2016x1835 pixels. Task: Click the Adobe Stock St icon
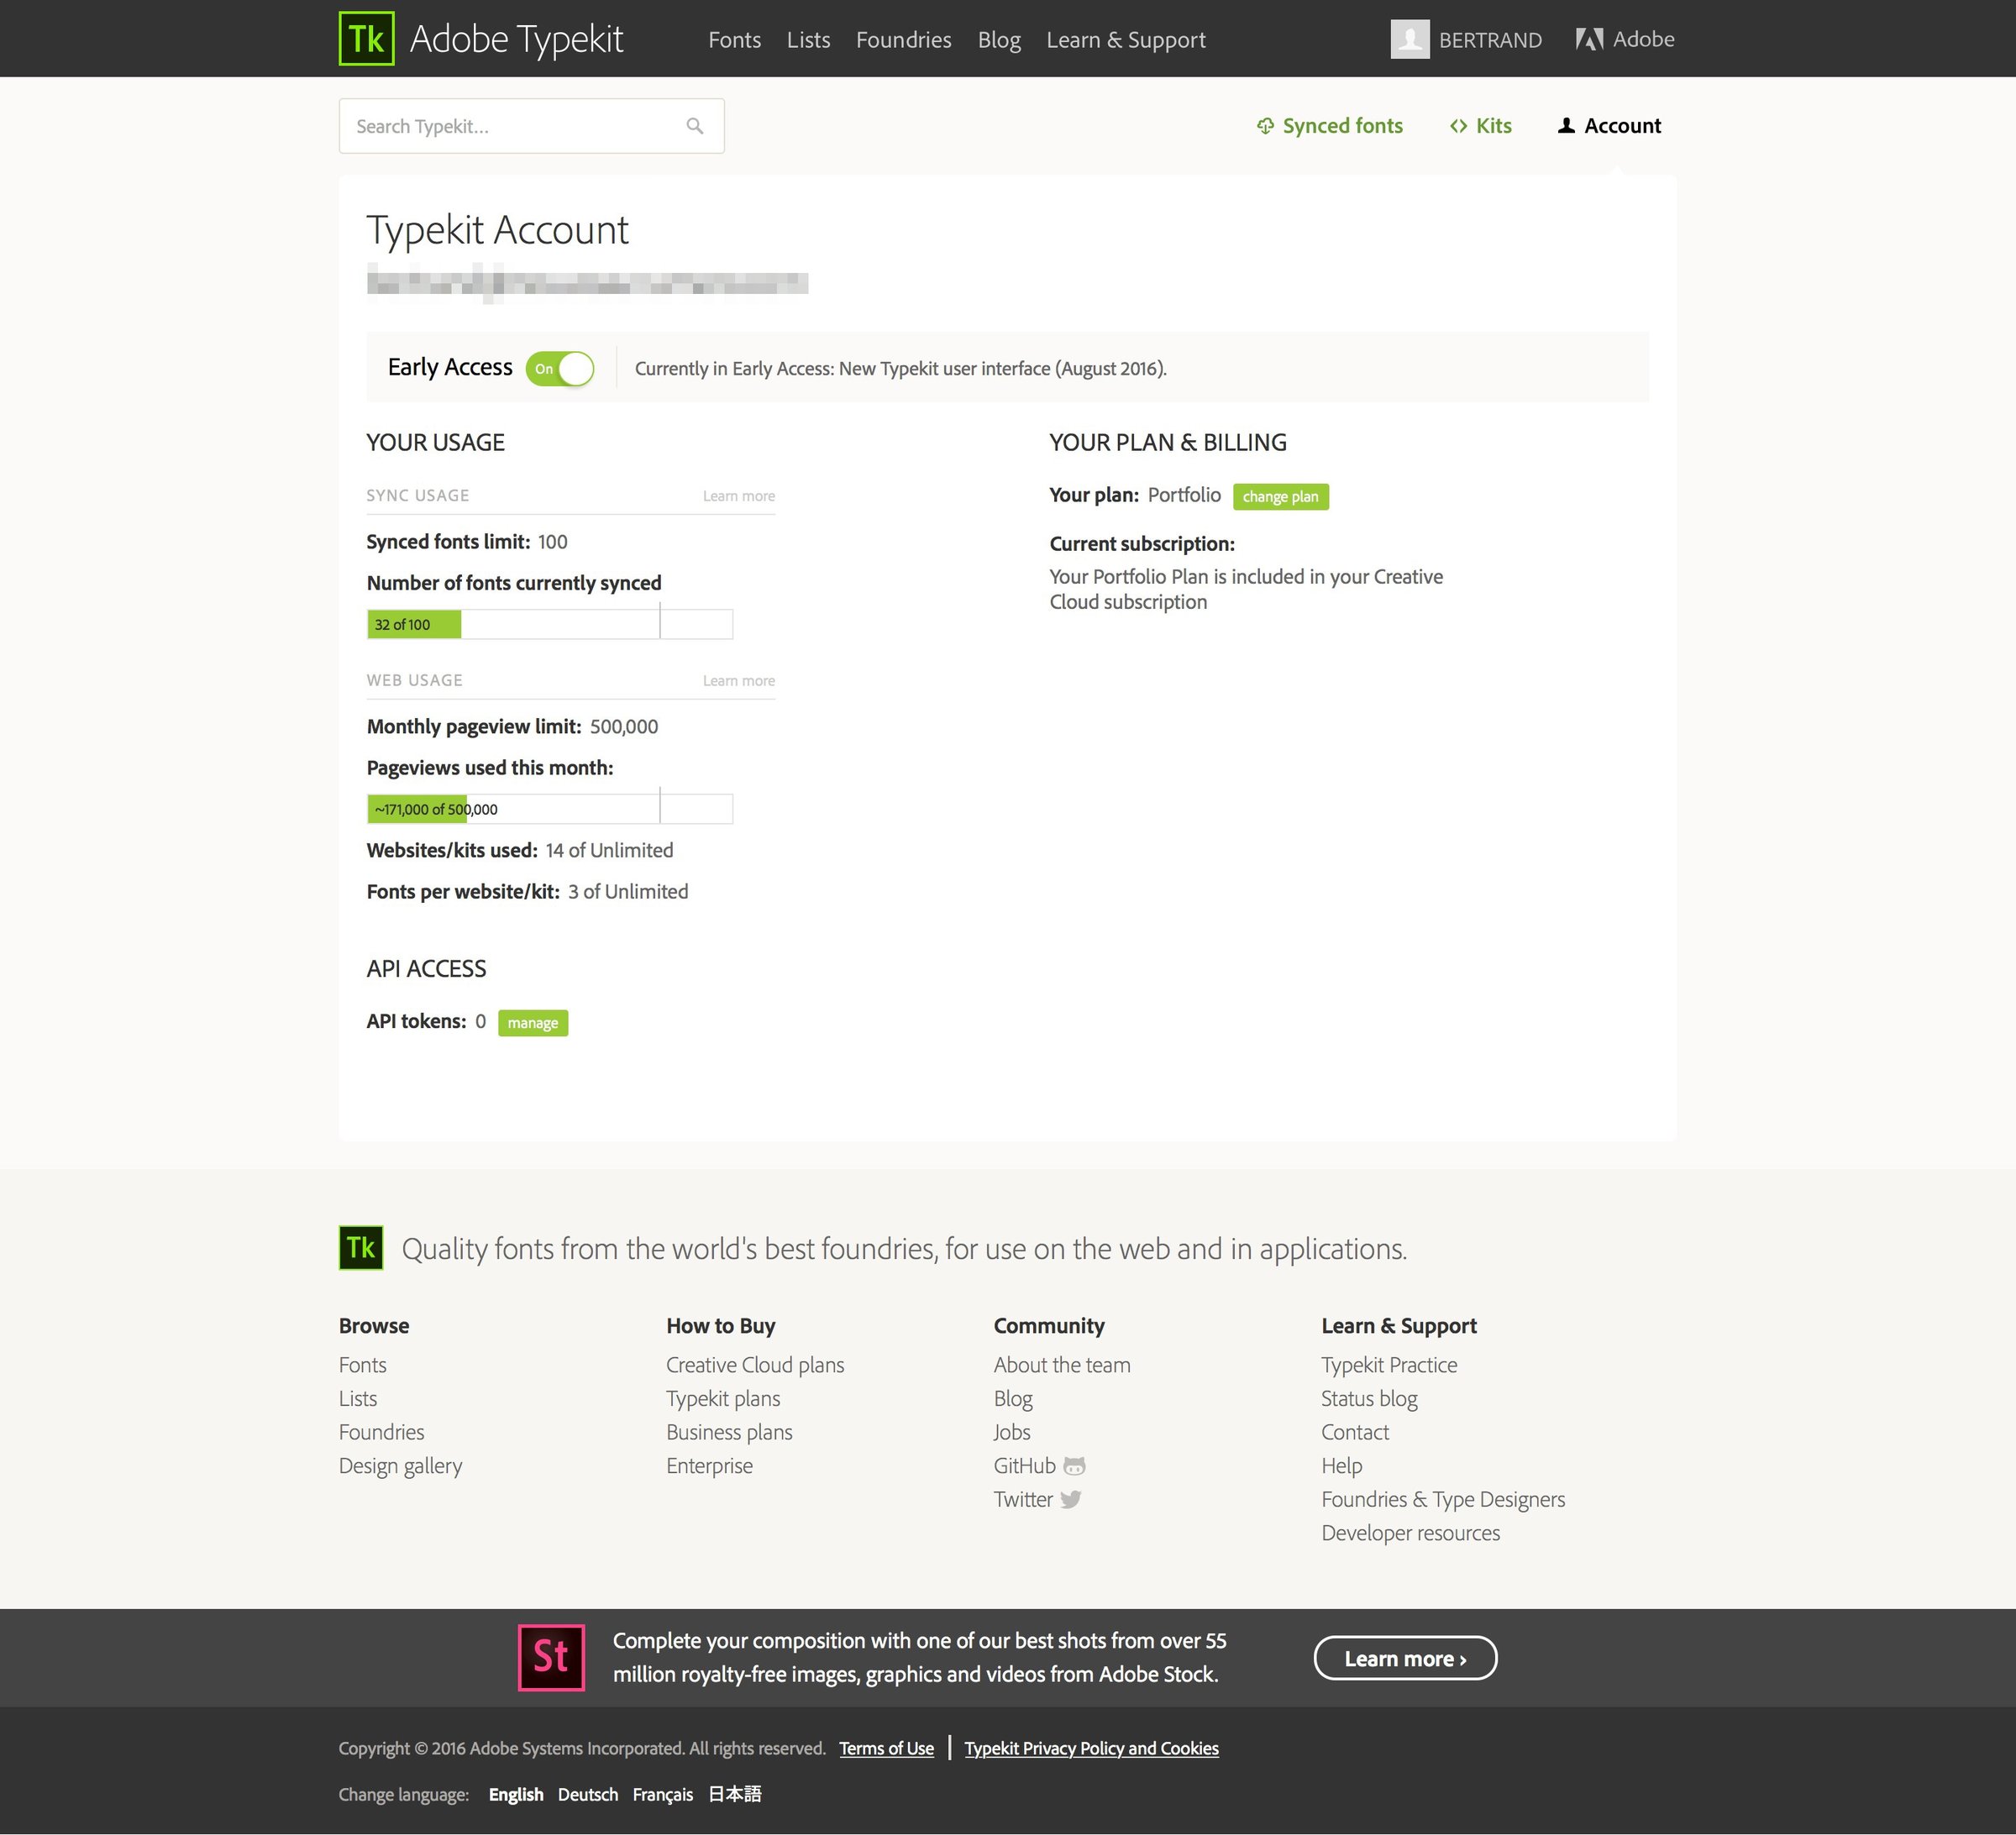551,1658
